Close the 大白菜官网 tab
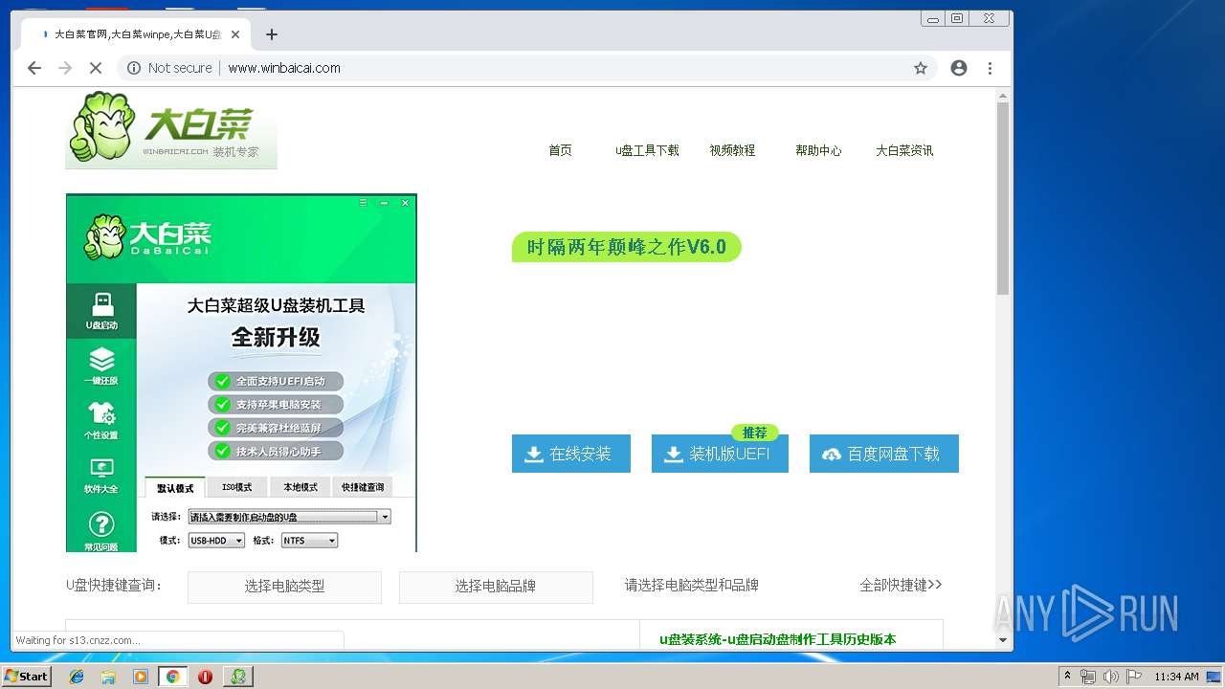The height and width of the screenshot is (689, 1225). (x=235, y=34)
